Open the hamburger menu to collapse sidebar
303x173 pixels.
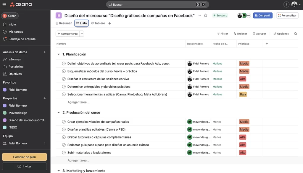click(4, 4)
